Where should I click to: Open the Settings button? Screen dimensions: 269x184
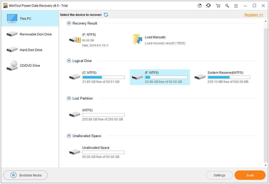click(x=219, y=175)
